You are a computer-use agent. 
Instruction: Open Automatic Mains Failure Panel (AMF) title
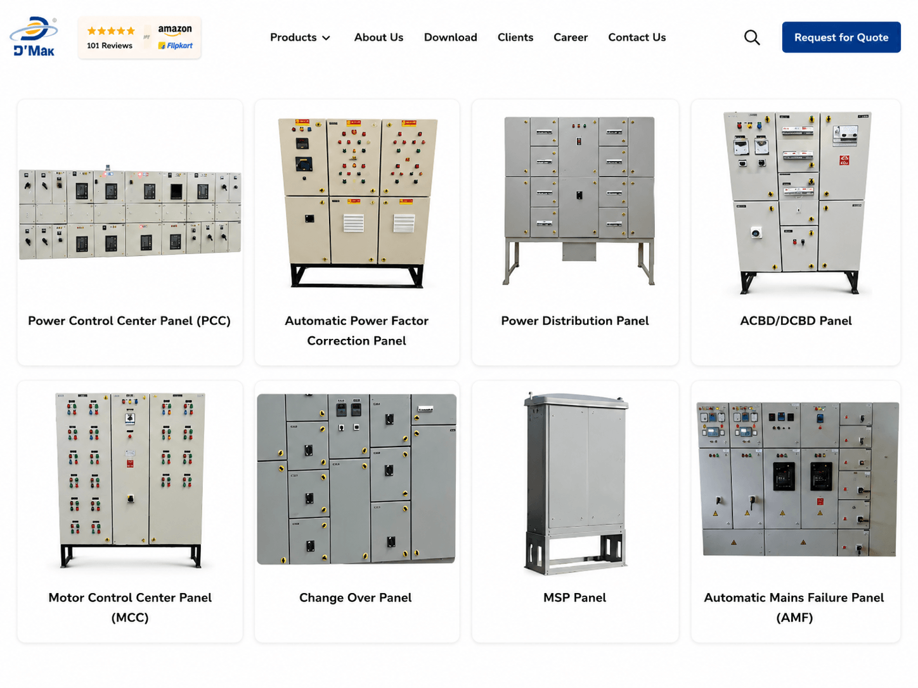tap(794, 608)
